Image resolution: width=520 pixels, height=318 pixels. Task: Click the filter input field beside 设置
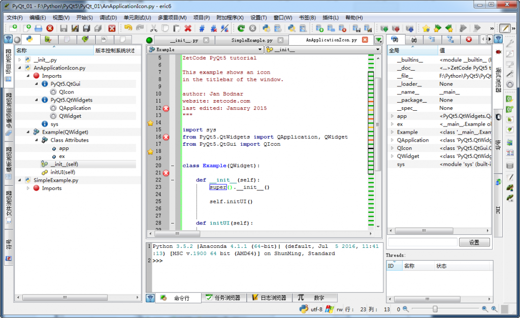point(421,243)
